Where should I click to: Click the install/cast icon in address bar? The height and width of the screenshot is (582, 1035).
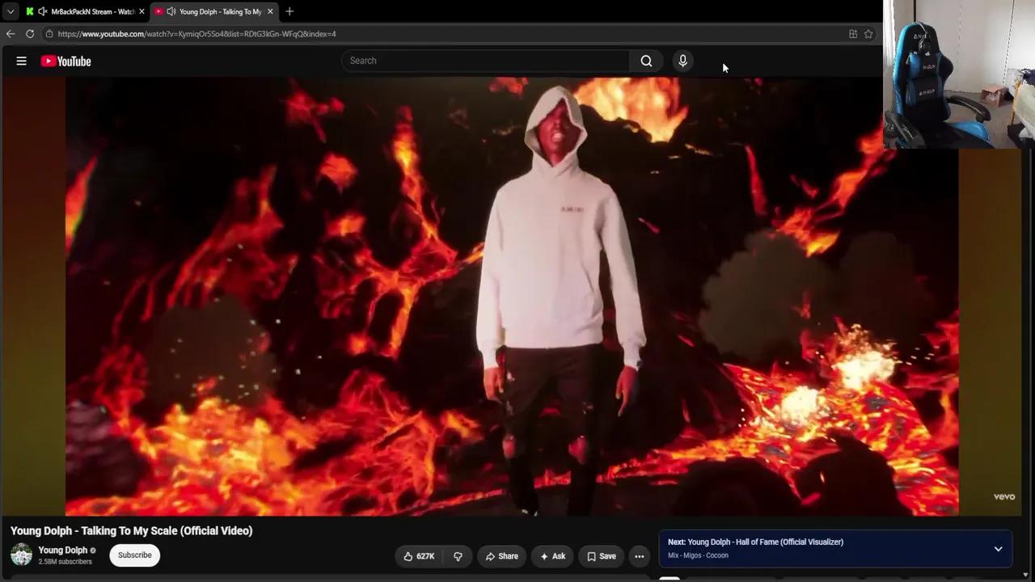(x=853, y=34)
